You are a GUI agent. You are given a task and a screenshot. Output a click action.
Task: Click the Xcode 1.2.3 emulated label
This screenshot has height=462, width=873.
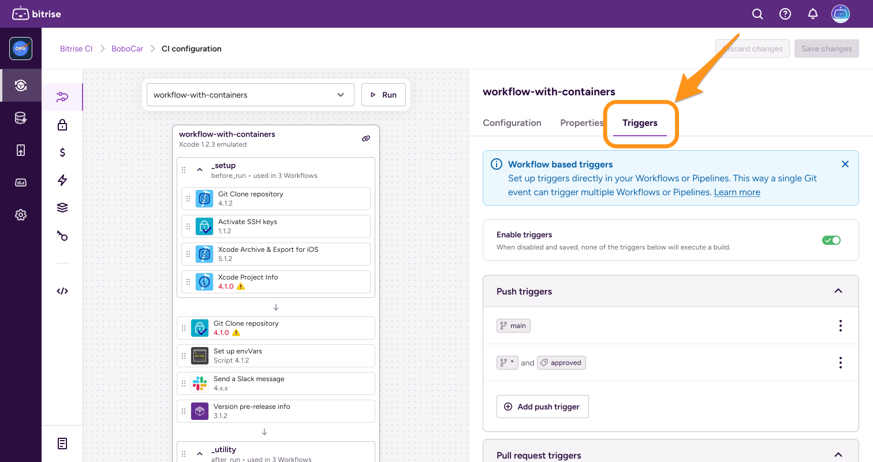pyautogui.click(x=213, y=144)
